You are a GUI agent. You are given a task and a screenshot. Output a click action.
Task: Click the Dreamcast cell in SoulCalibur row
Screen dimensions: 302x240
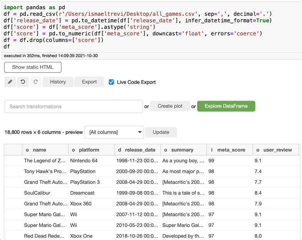[x=83, y=193]
